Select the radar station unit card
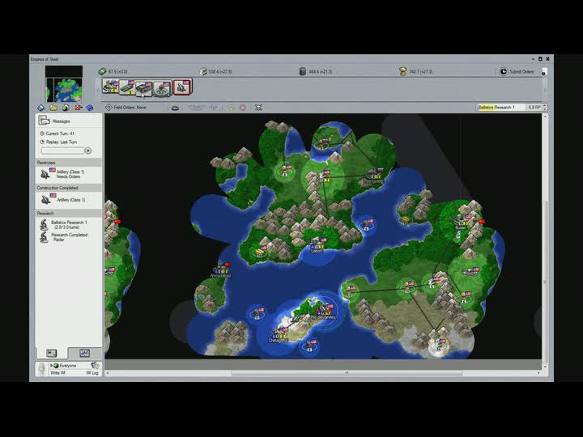This screenshot has height=437, width=583. click(162, 89)
